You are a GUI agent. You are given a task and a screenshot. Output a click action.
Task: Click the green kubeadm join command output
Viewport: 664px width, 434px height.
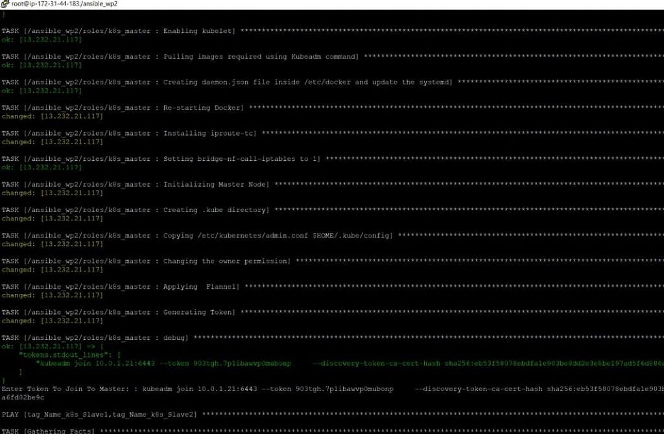(350, 363)
